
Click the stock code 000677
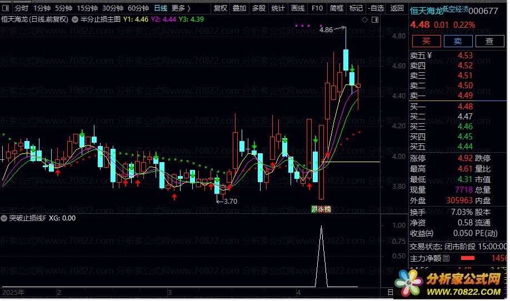pos(483,11)
